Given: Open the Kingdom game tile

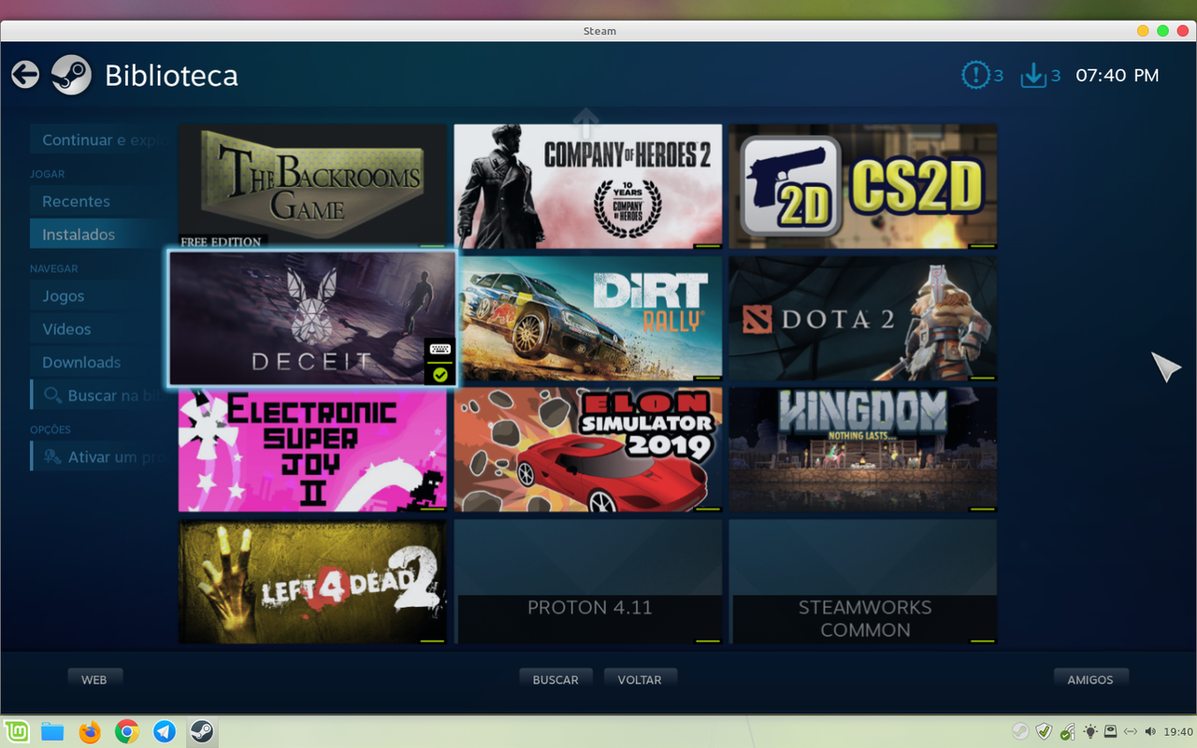Looking at the screenshot, I should pos(862,450).
